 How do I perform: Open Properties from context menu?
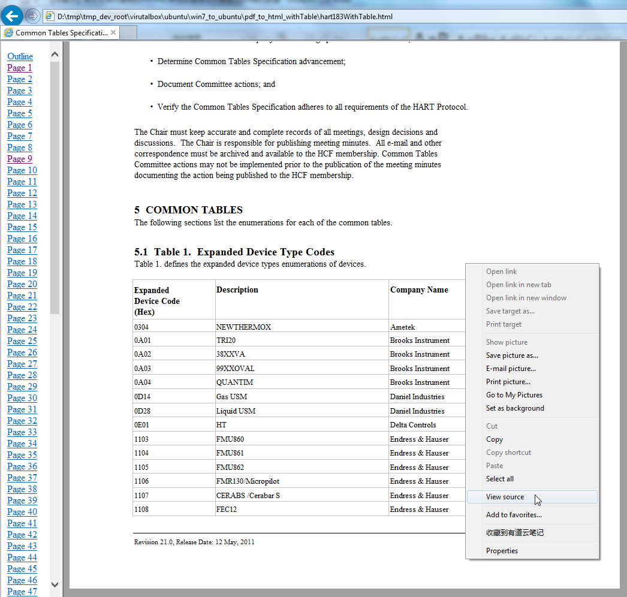(532, 551)
